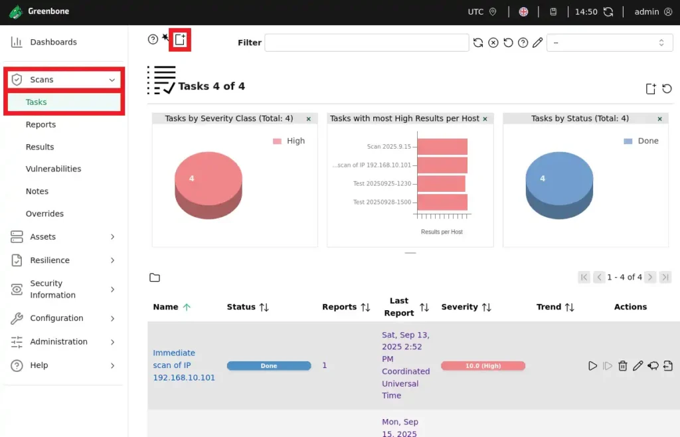Close the Tasks by Severity Class chart
The height and width of the screenshot is (437, 680).
308,119
